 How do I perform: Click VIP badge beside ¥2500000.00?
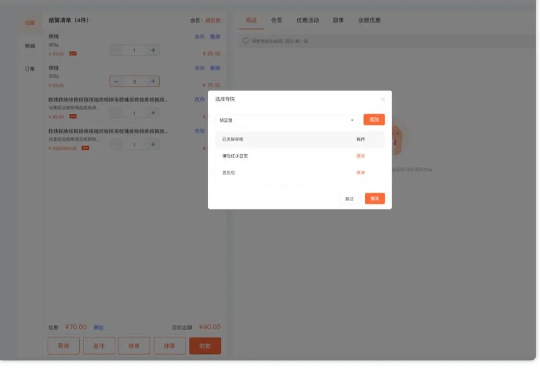85,148
